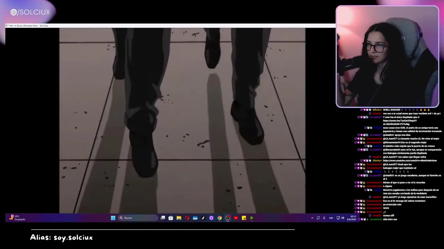Click fire emotes in SHELL SHOCK message
This screenshot has width=444, height=249.
[425, 110]
